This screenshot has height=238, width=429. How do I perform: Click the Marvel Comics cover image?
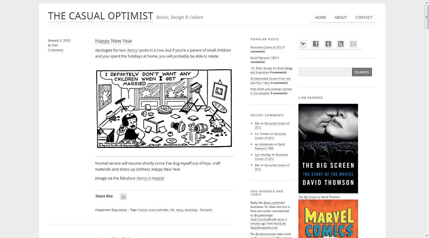pyautogui.click(x=328, y=219)
